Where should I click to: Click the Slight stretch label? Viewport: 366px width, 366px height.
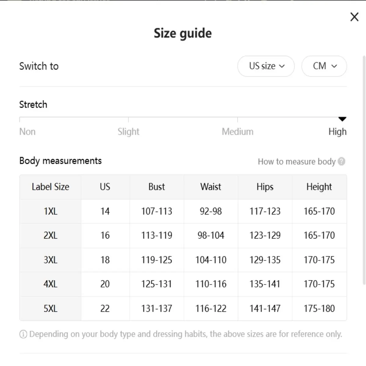(x=128, y=132)
